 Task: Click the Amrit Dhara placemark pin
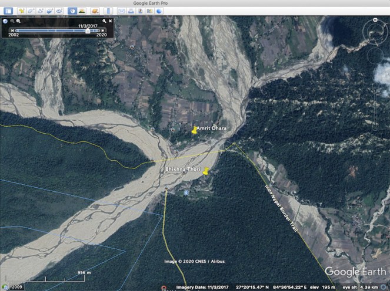(x=195, y=131)
